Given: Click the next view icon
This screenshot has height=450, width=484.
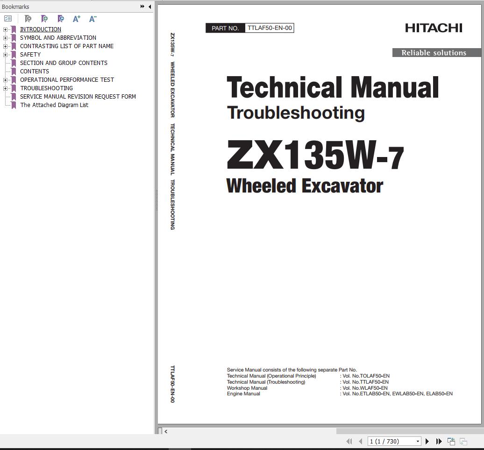Looking at the screenshot, I should pyautogui.click(x=463, y=442).
